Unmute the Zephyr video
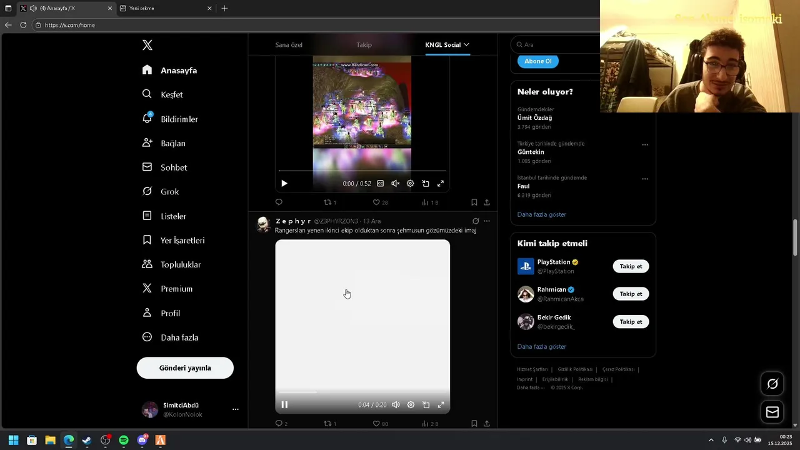Viewport: 800px width, 450px height. [x=396, y=405]
